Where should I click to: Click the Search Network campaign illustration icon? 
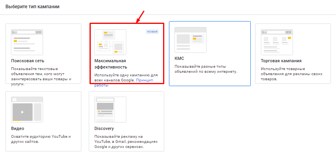tap(27, 42)
